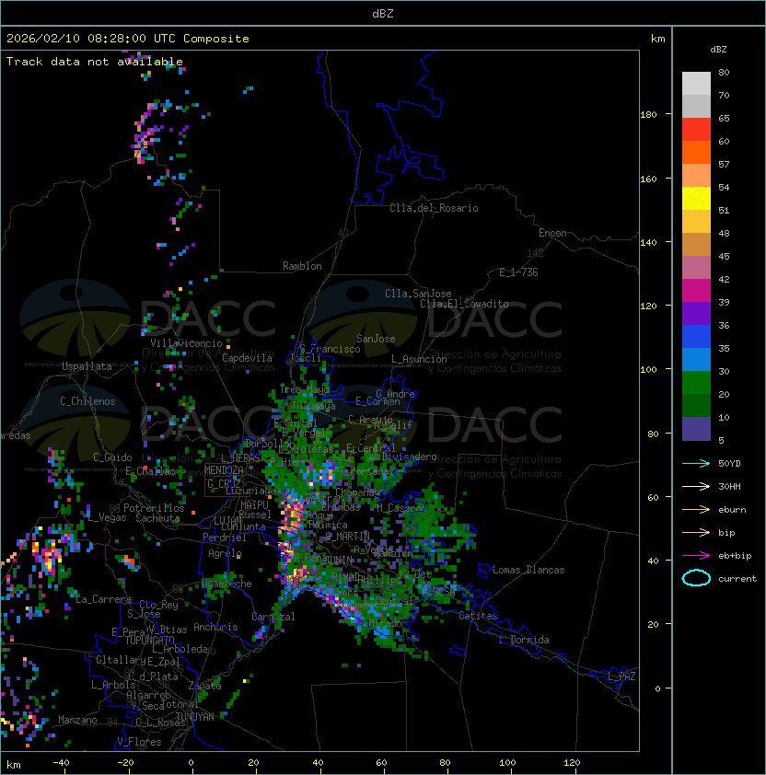Viewport: 766px width, 775px height.
Task: Click the 'Clla.del_Rosario' map label
Action: [x=434, y=208]
